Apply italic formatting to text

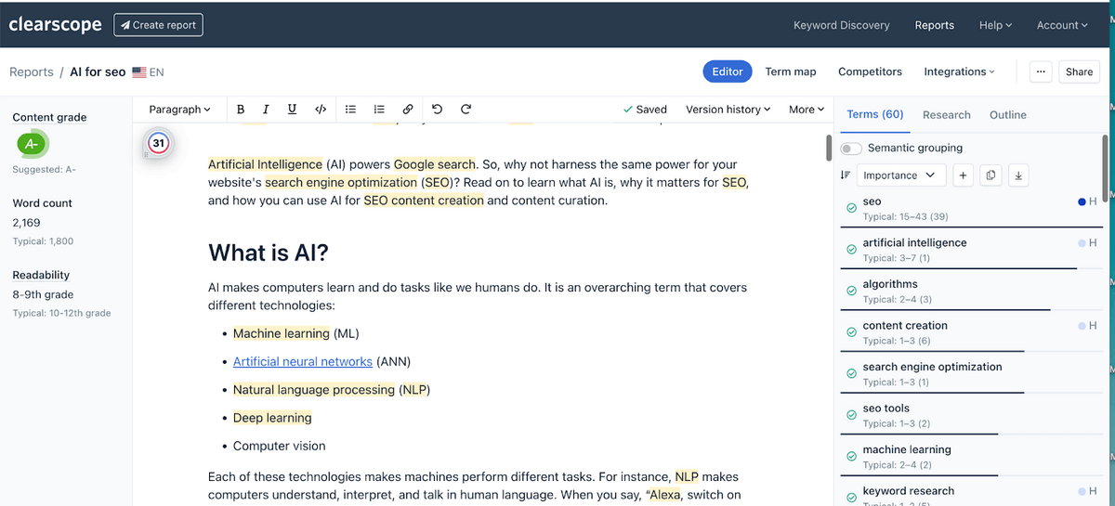point(267,110)
